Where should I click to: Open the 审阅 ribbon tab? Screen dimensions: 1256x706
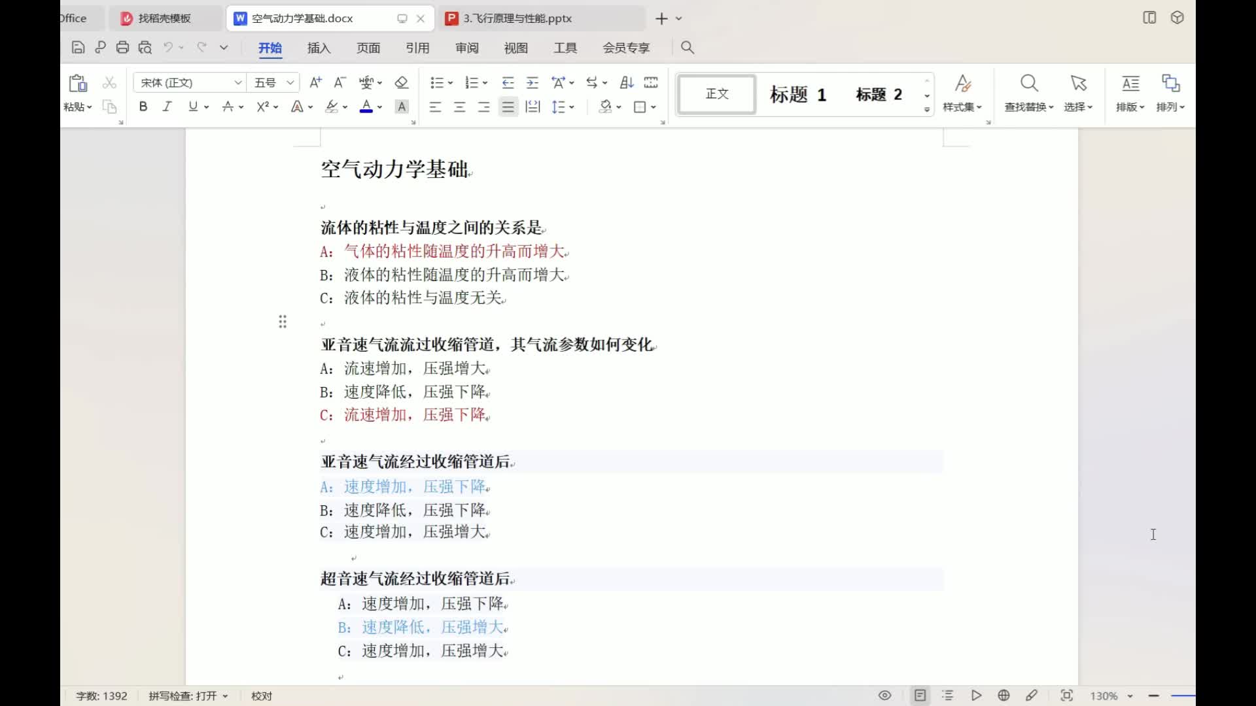pyautogui.click(x=467, y=48)
